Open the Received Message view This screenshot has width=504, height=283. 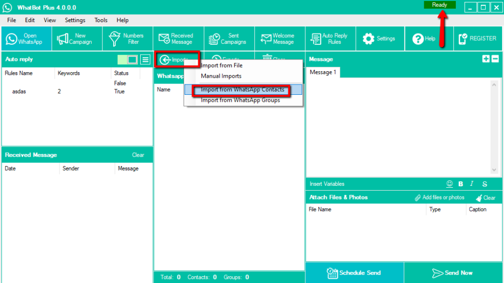pyautogui.click(x=178, y=39)
